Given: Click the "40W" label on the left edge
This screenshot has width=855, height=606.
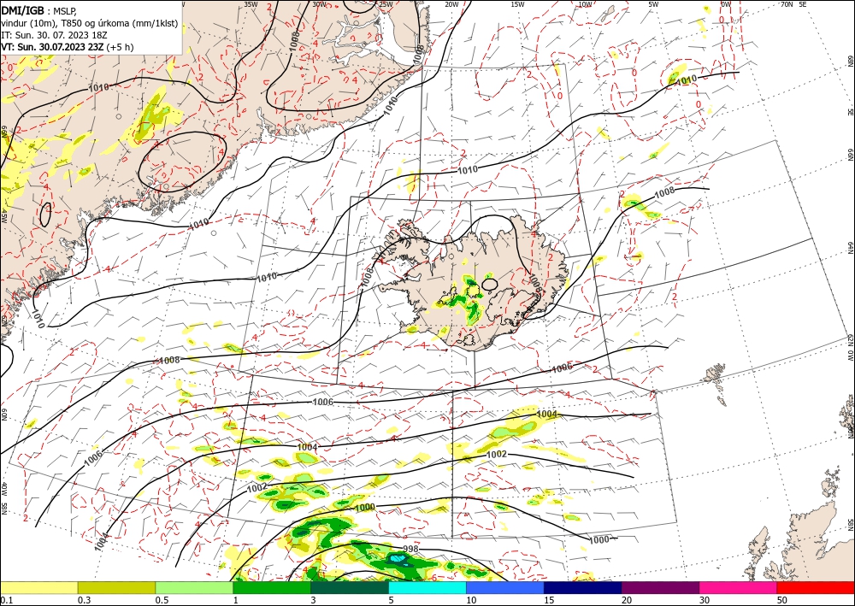Looking at the screenshot, I should point(4,490).
